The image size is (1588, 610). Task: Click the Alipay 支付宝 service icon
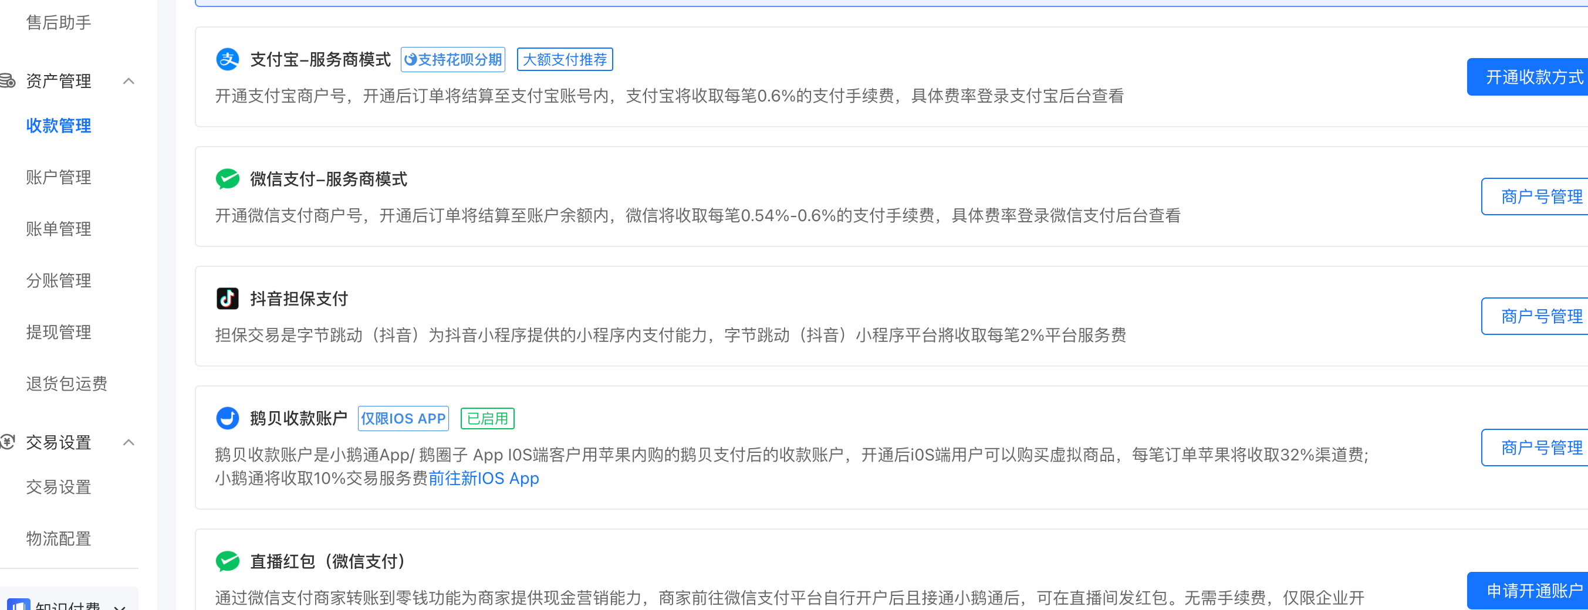pyautogui.click(x=228, y=60)
